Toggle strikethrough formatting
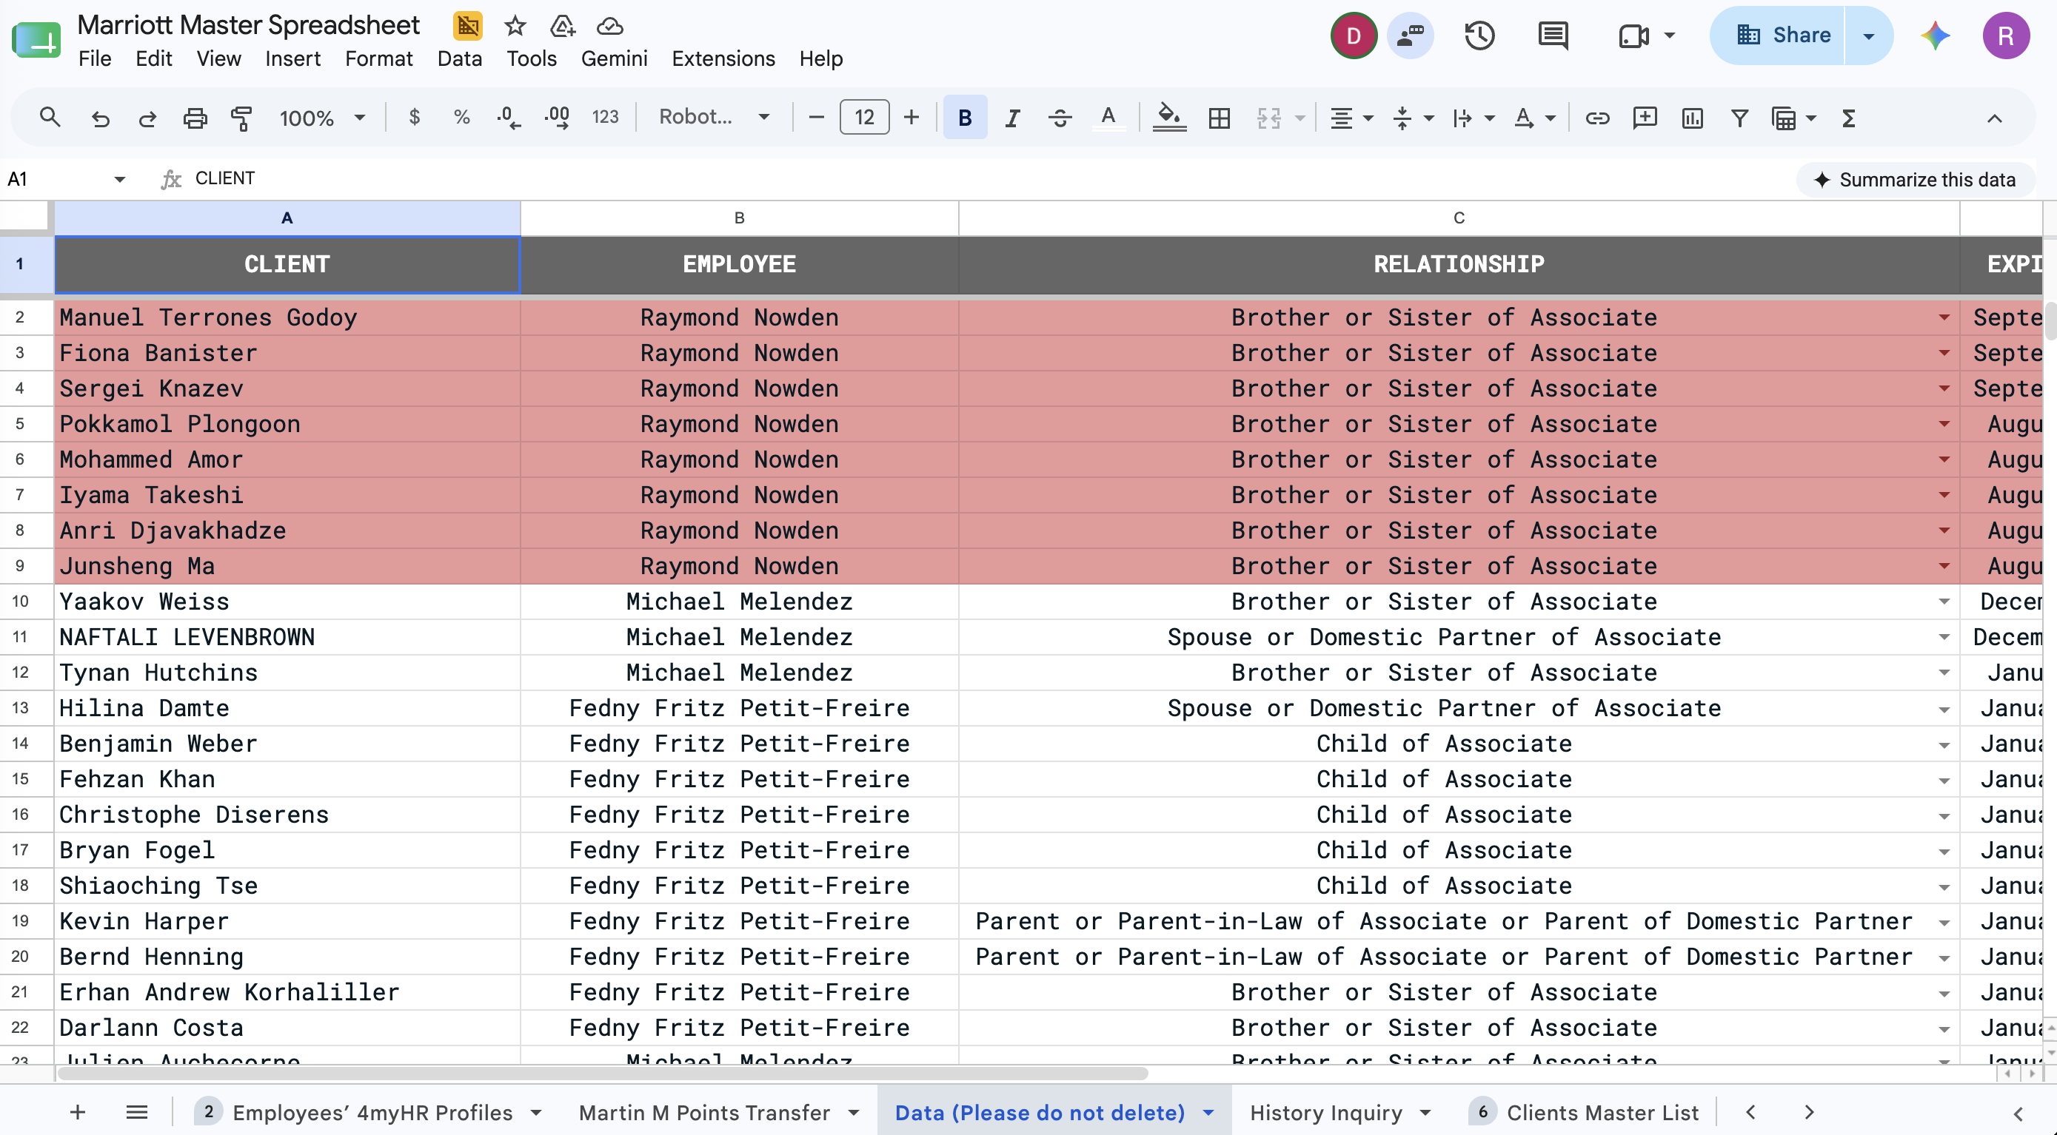 1060,118
